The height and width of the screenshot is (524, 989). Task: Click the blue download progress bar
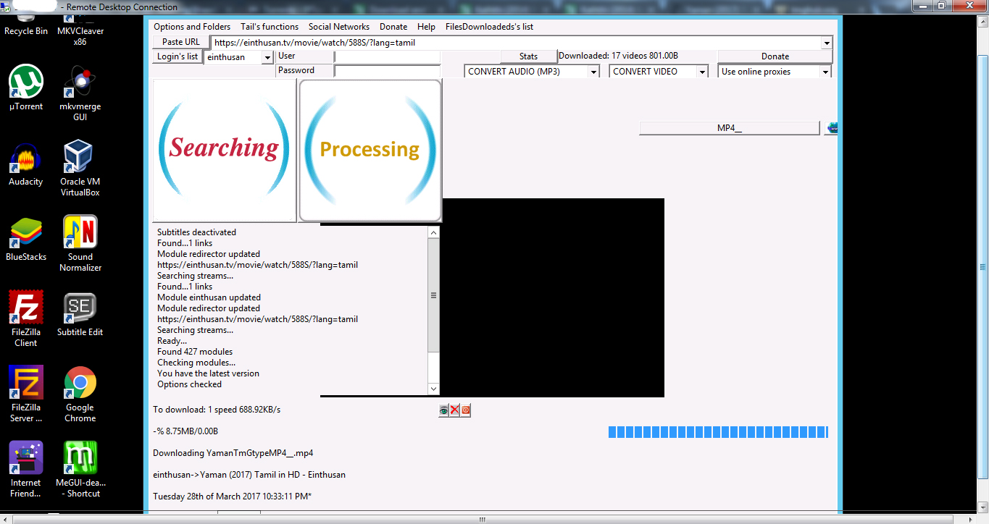717,432
